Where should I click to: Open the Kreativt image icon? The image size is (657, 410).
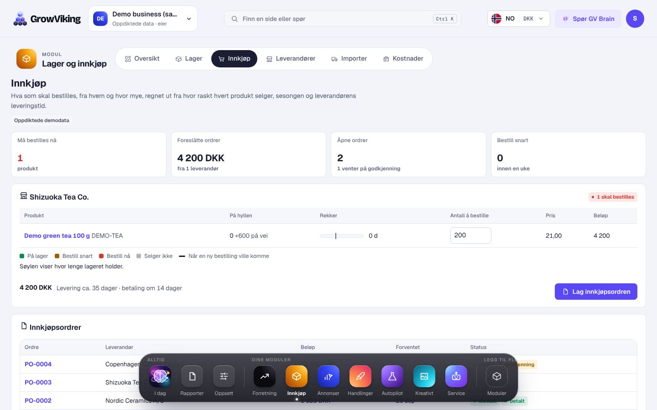click(x=424, y=376)
